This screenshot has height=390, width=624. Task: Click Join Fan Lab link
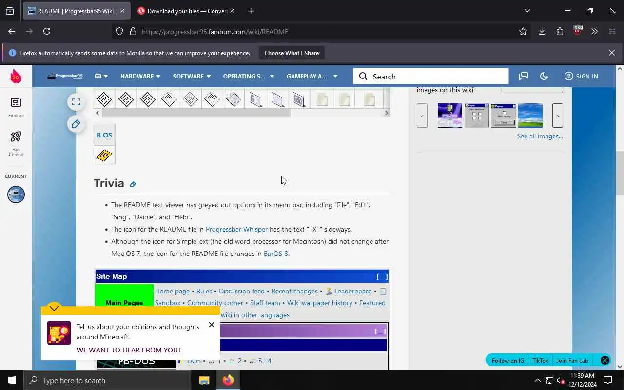[x=572, y=360]
